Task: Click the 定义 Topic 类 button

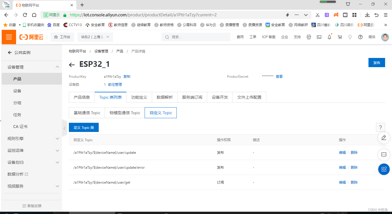Action: point(84,127)
